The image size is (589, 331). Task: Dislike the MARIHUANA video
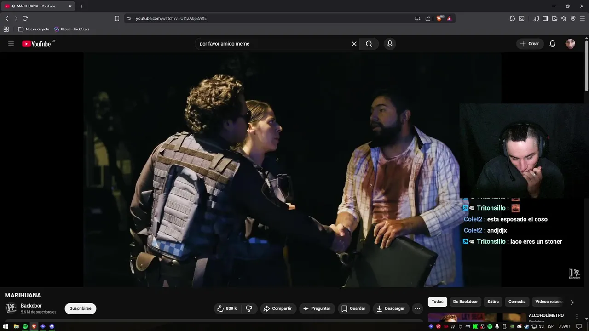point(249,308)
